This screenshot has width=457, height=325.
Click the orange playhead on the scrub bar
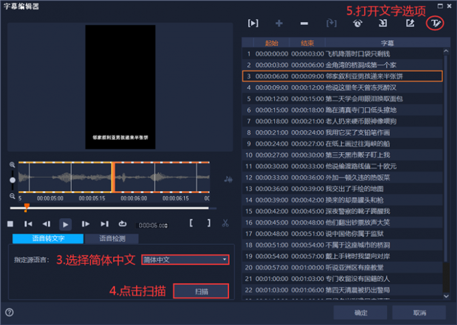coord(26,207)
